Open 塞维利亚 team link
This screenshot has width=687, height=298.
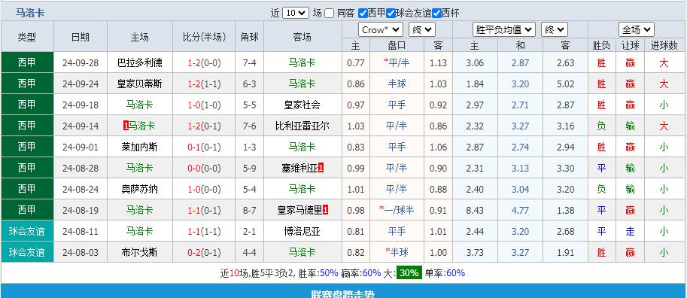click(x=299, y=168)
